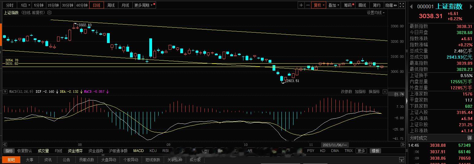Switch to 简约 simple mode
The image size is (474, 164).
[x=377, y=5]
